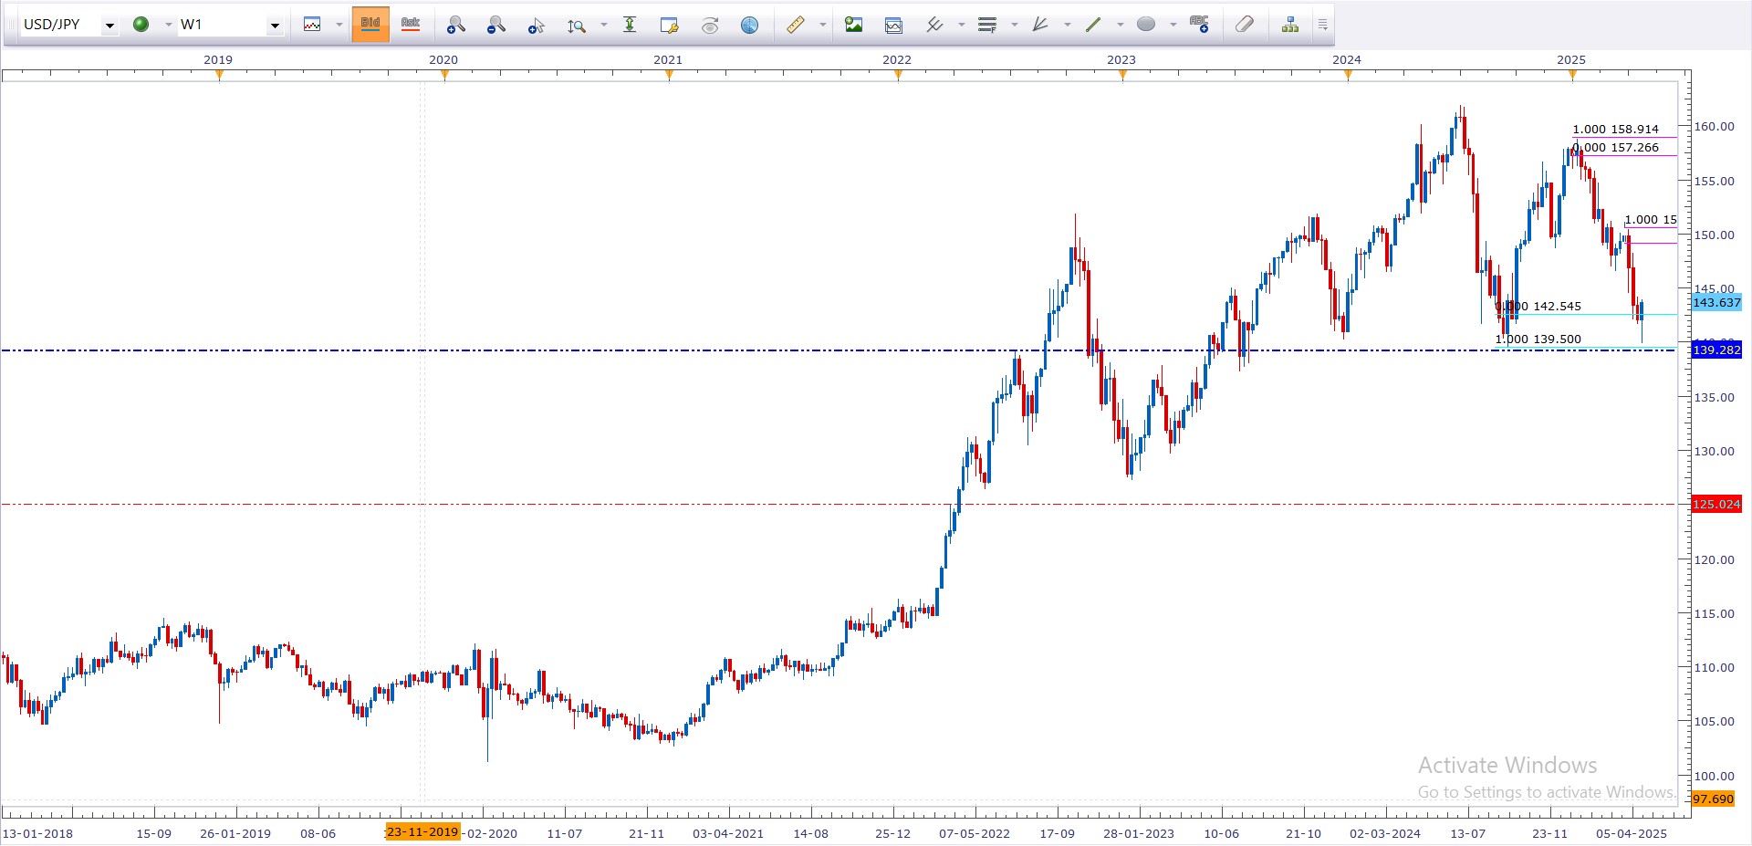Viewport: 1752px width, 846px height.
Task: Select the Fibonacci retracement lines tool
Action: [x=986, y=26]
